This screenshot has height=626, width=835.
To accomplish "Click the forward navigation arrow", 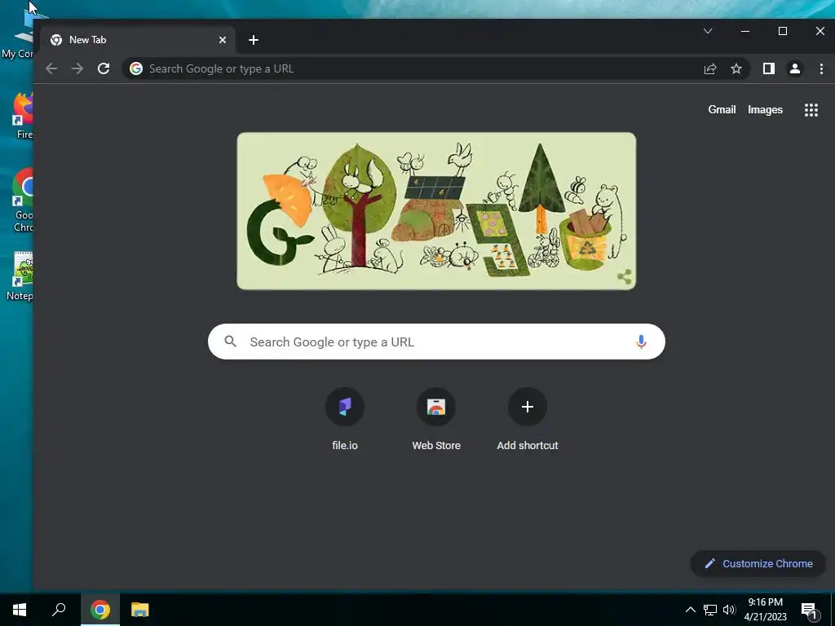I will (x=77, y=68).
